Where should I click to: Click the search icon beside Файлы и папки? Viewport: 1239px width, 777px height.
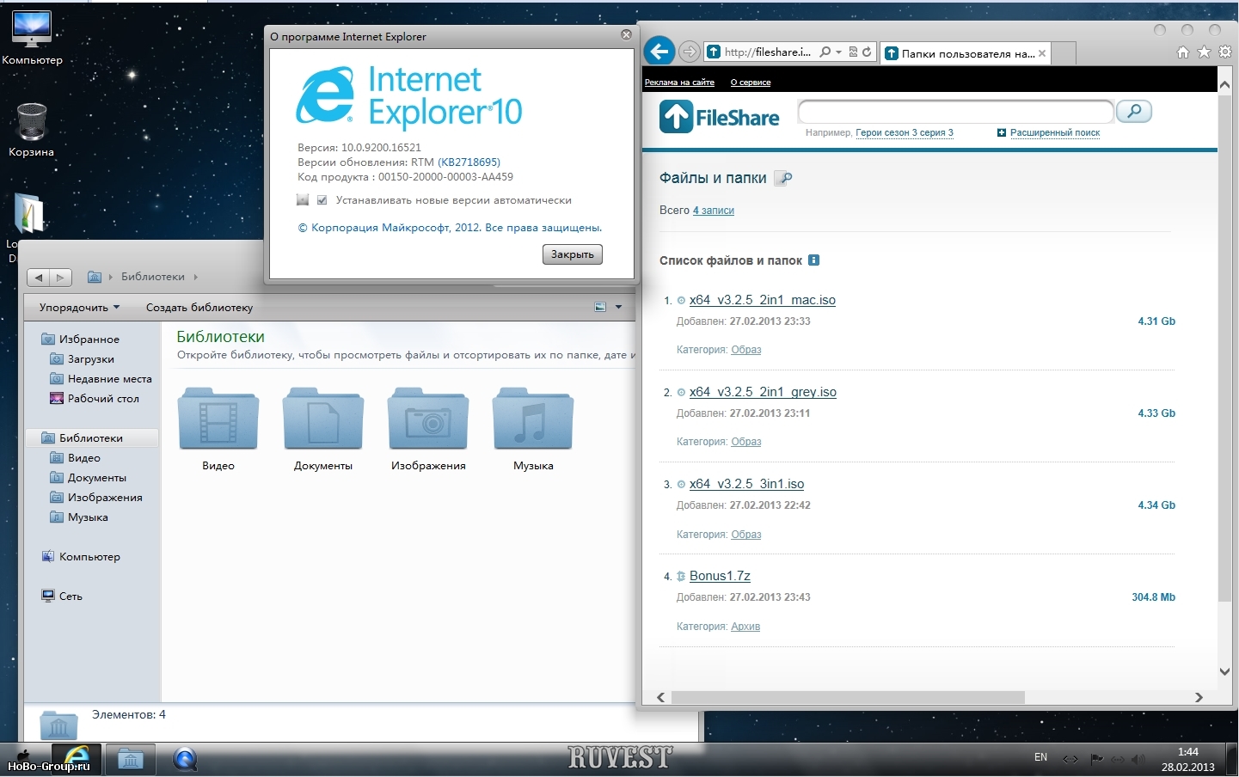coord(783,178)
